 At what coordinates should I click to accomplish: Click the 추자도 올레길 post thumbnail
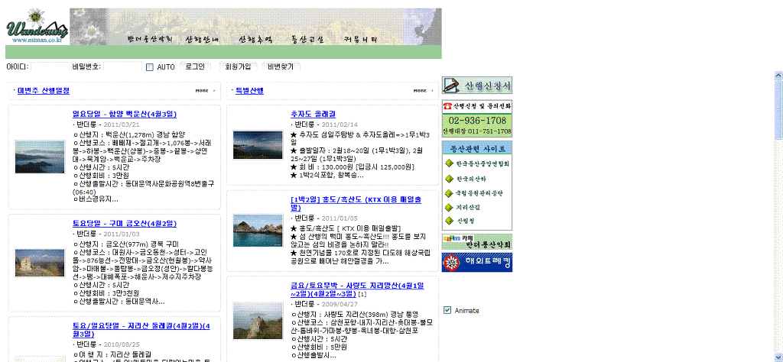(x=258, y=145)
